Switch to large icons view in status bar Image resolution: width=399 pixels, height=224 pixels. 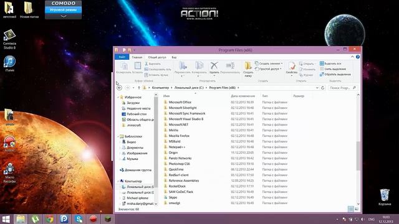click(357, 209)
